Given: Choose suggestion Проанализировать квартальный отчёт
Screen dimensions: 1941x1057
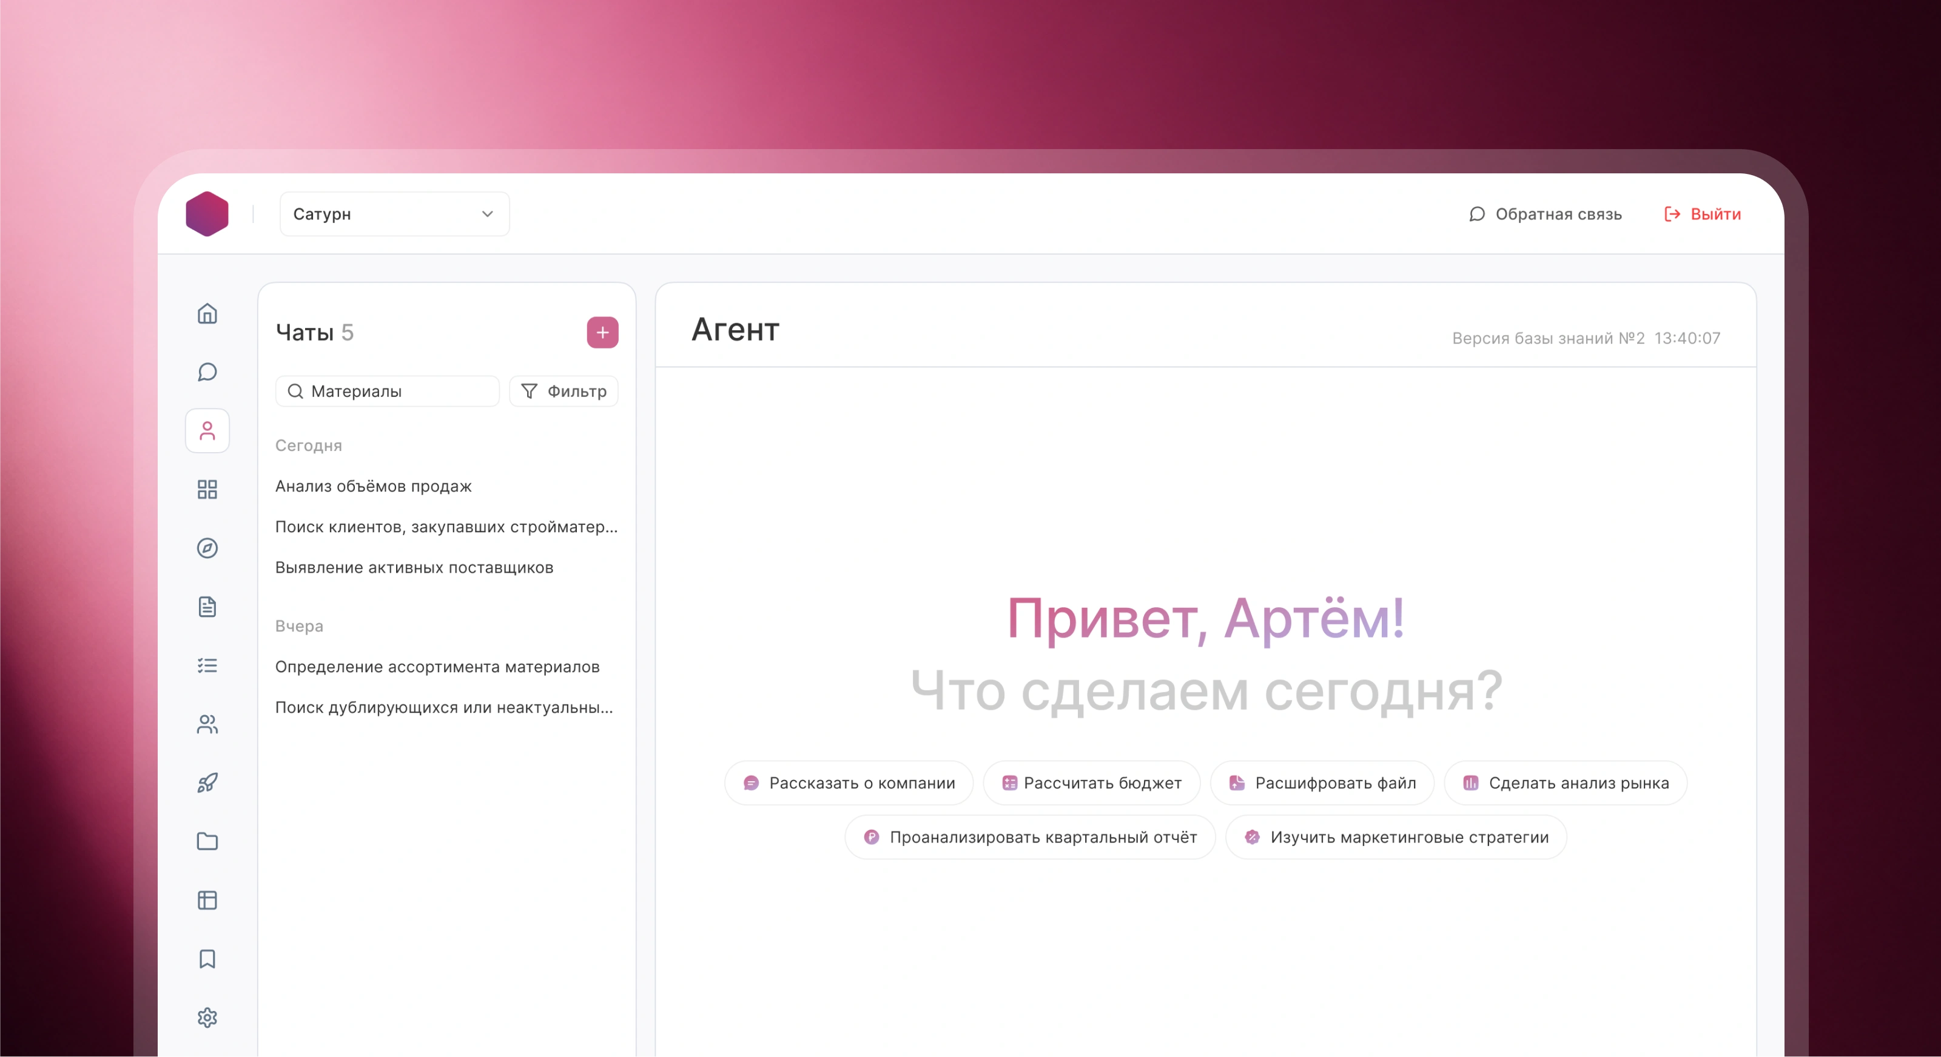Looking at the screenshot, I should [1030, 837].
